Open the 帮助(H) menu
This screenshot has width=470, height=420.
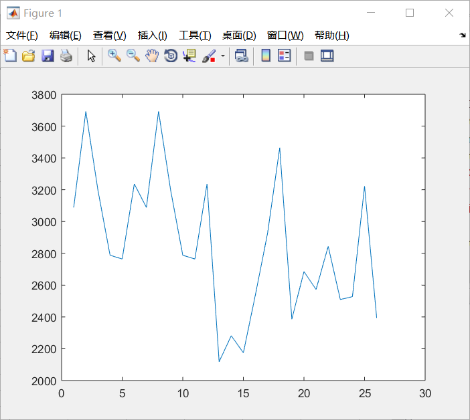click(332, 35)
